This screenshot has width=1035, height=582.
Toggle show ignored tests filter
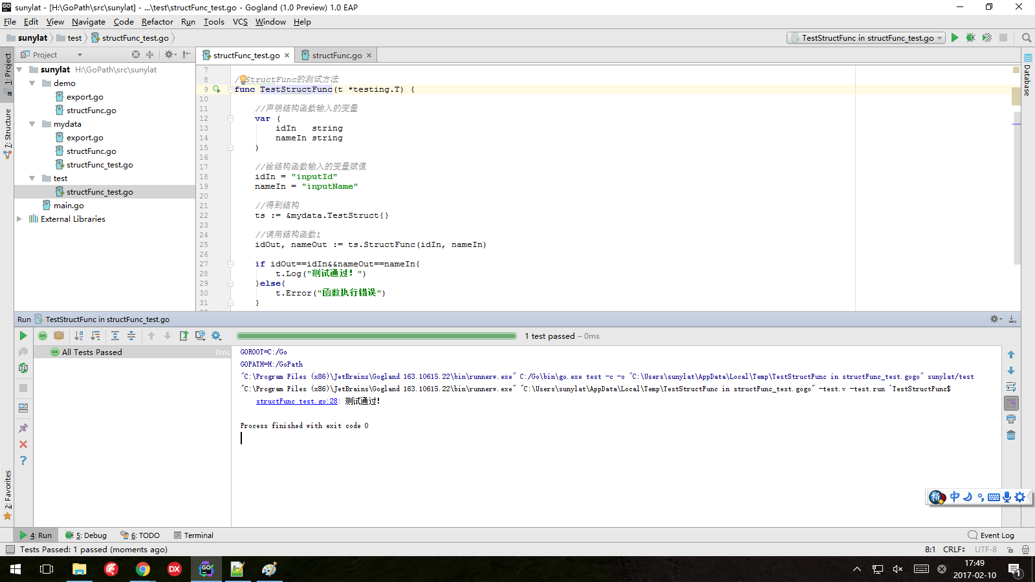[59, 336]
